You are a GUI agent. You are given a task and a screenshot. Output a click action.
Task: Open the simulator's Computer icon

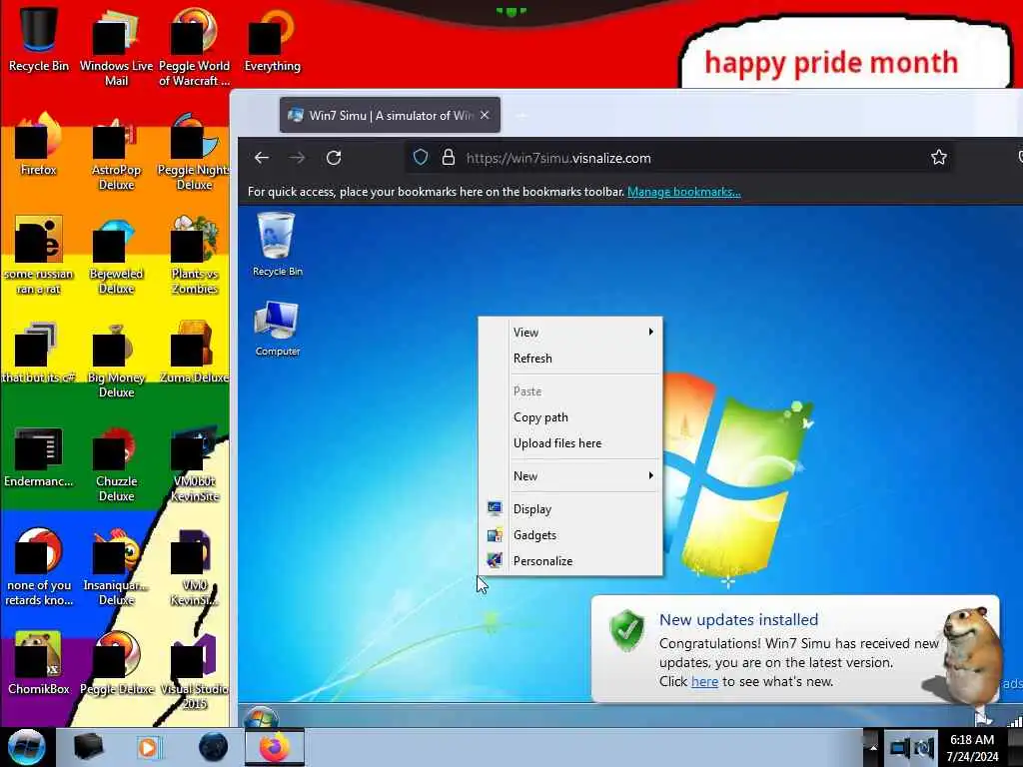pos(278,329)
